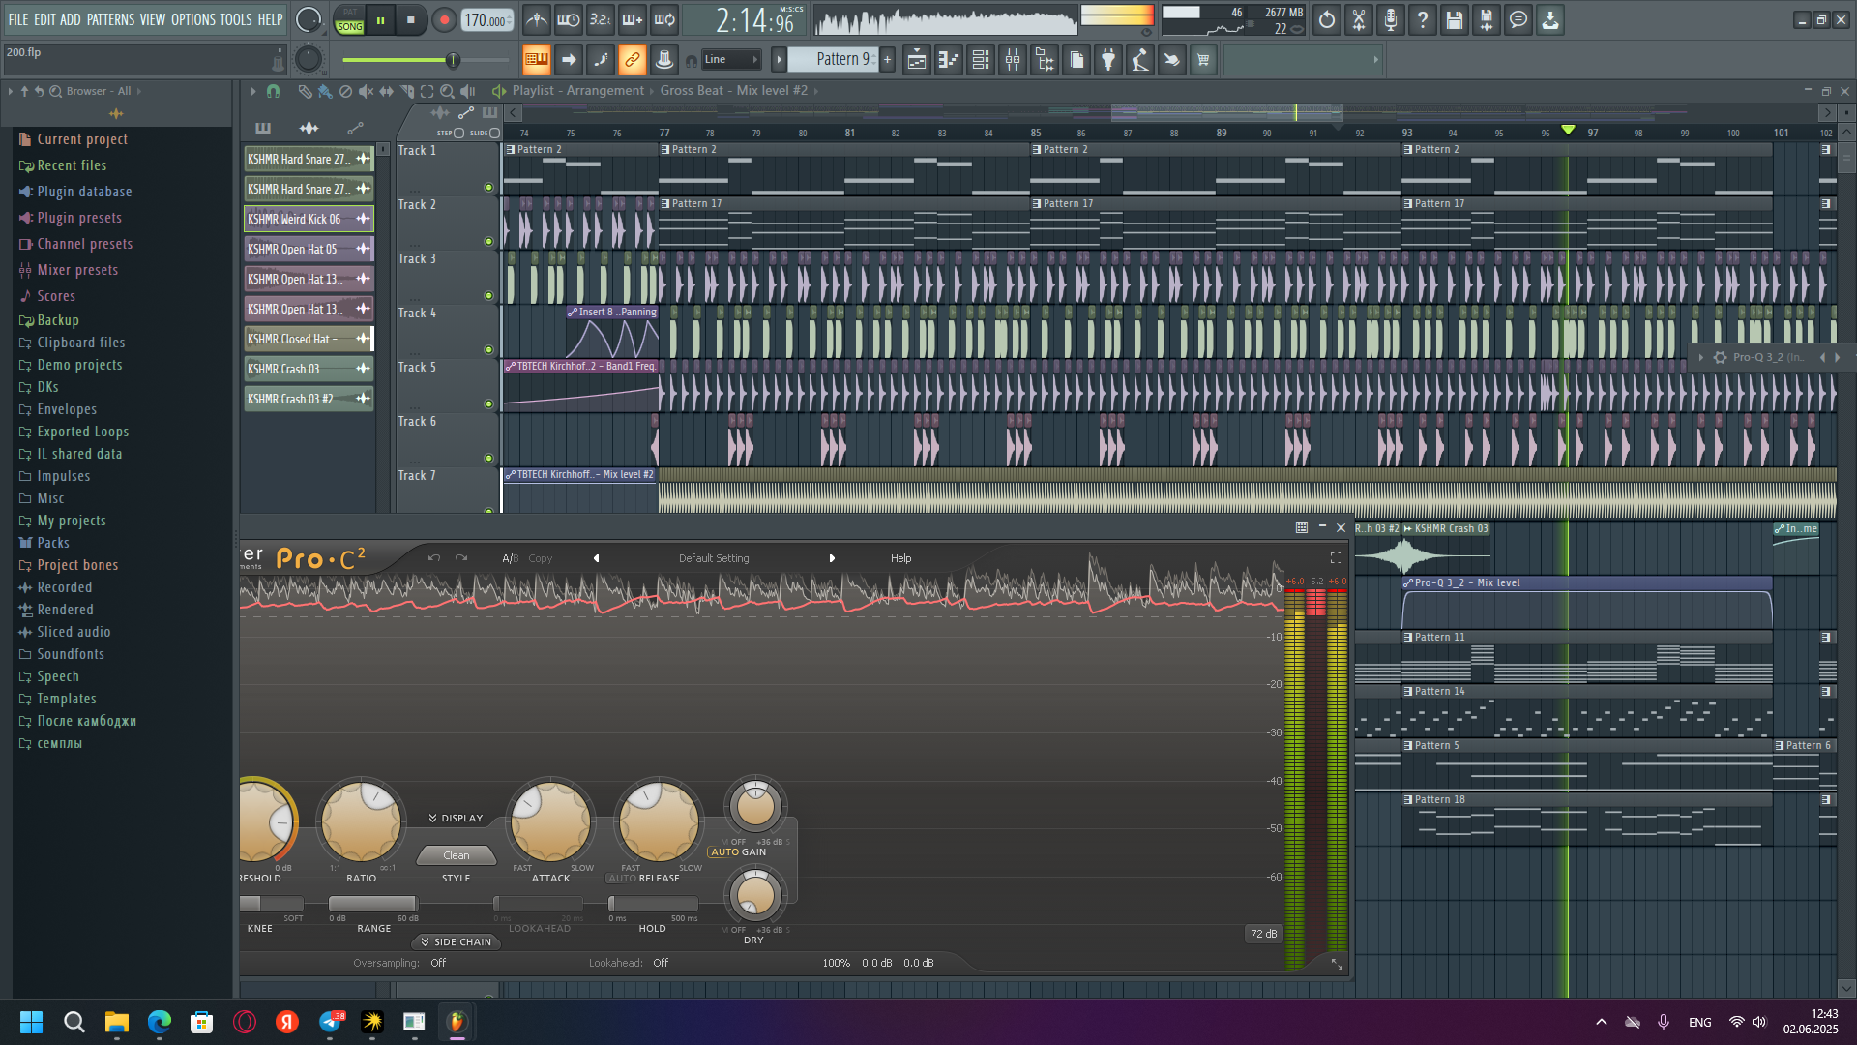Select the playlist Slice tool
Viewport: 1857px width, 1045px height.
click(x=406, y=91)
